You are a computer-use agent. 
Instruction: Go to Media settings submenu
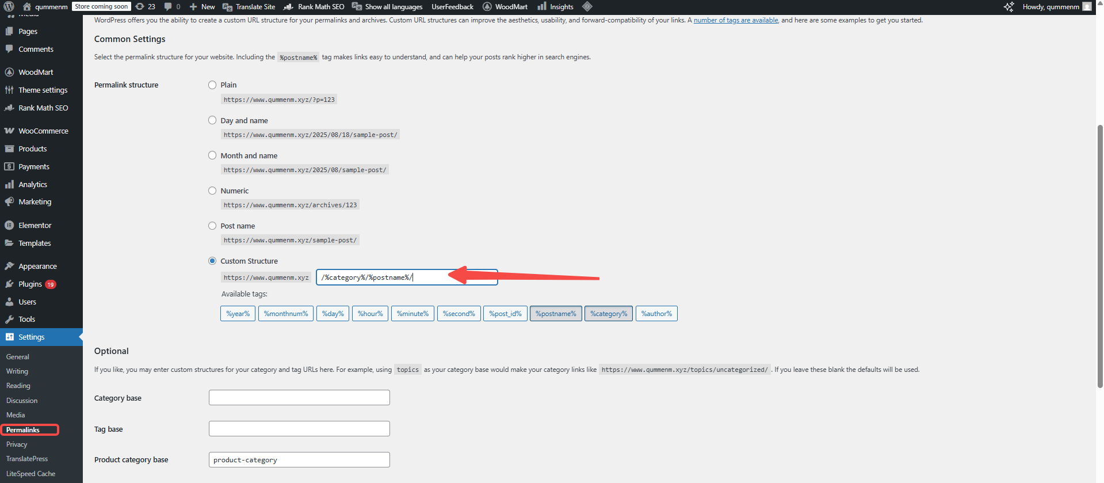[16, 415]
